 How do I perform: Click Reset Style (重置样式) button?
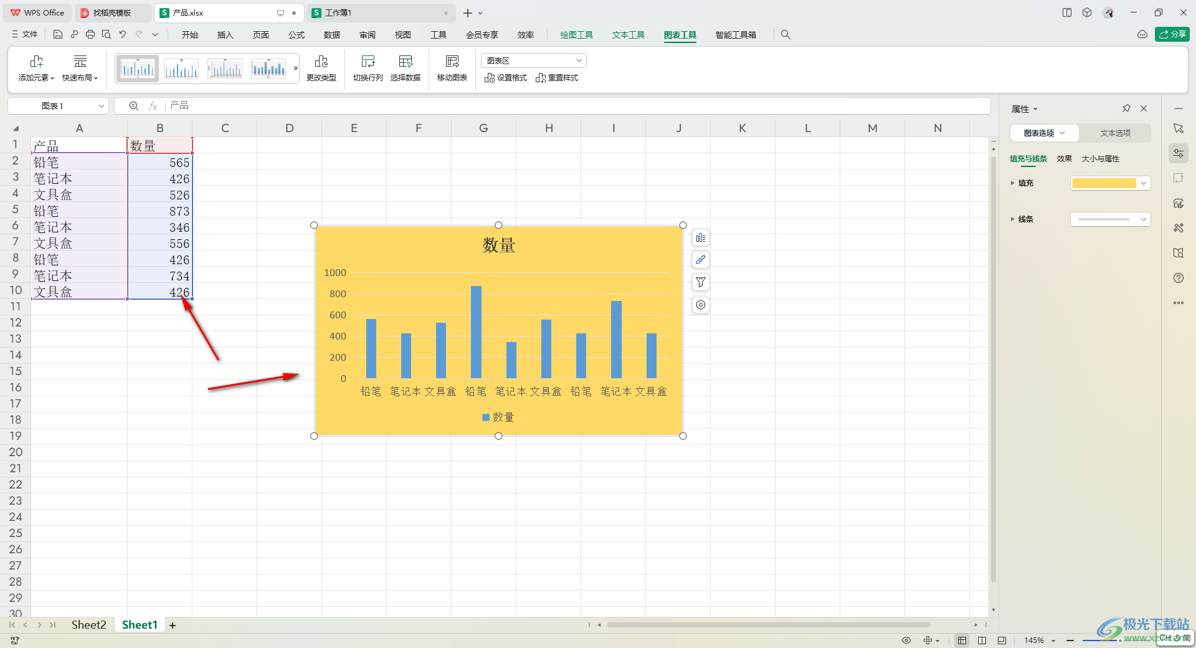pyautogui.click(x=557, y=78)
